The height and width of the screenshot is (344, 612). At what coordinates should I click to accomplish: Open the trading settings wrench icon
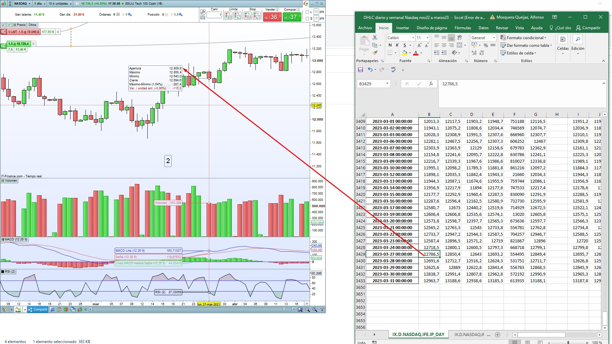pyautogui.click(x=203, y=12)
